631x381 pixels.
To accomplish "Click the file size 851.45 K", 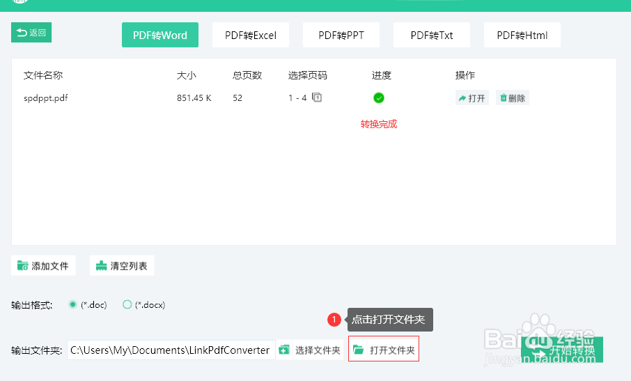I will click(194, 98).
